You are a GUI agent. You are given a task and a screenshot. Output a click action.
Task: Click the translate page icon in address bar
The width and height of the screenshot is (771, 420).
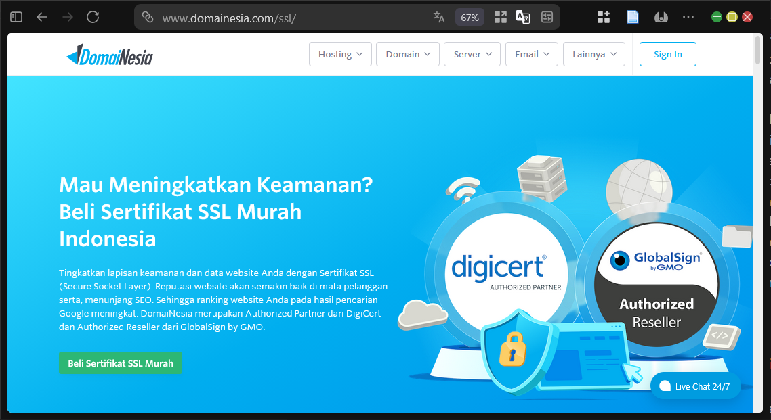tap(438, 17)
